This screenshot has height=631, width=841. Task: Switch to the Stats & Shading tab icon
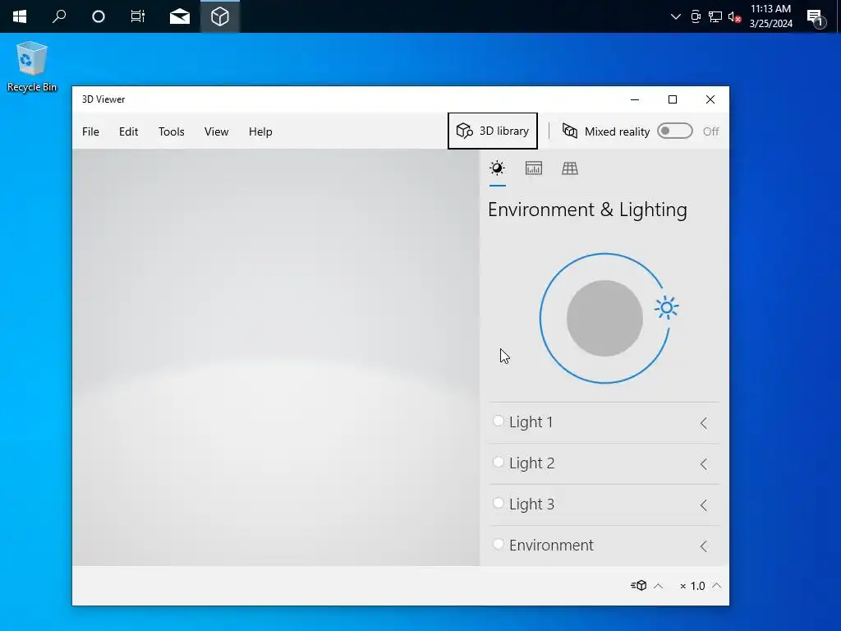(x=534, y=168)
